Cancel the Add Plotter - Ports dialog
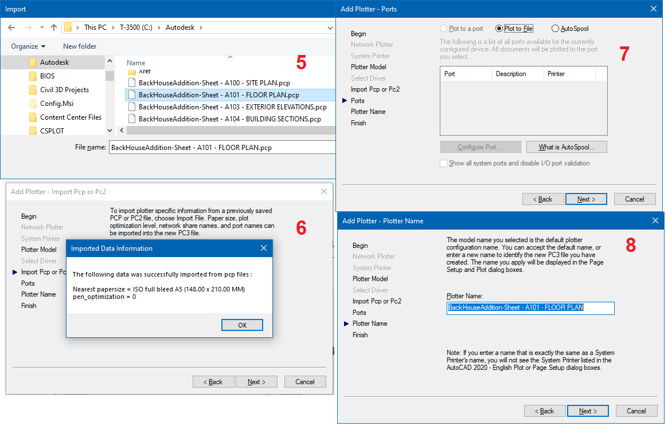The width and height of the screenshot is (668, 426). coord(634,199)
